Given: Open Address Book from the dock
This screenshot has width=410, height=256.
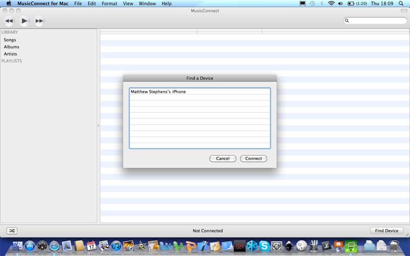Looking at the screenshot, I should [x=79, y=246].
